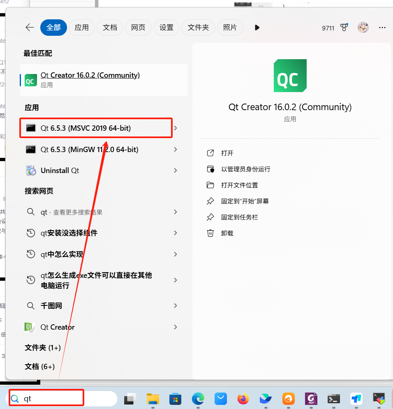Open Task View from the taskbar
Viewport: 393px width, 409px height.
130,399
